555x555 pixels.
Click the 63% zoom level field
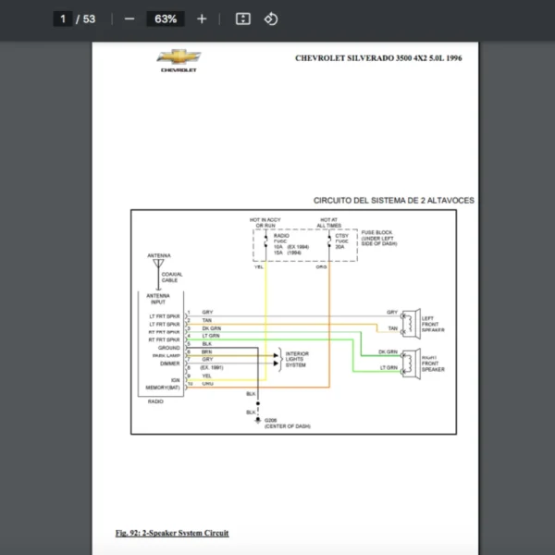(166, 18)
